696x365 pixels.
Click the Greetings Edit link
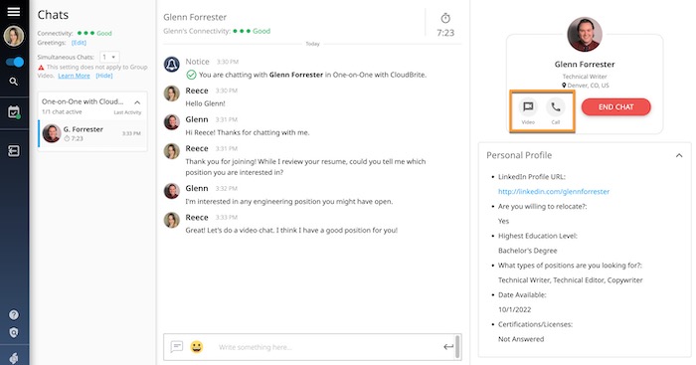pyautogui.click(x=79, y=43)
